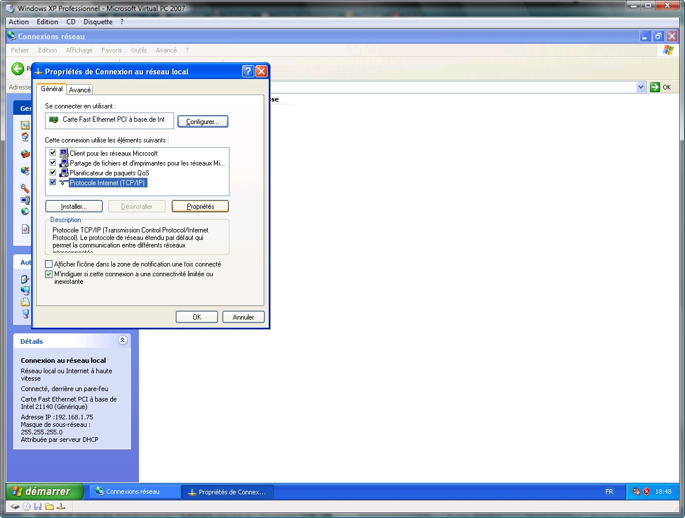Click the Annuler button
Screen dimensions: 685x518
coord(243,317)
